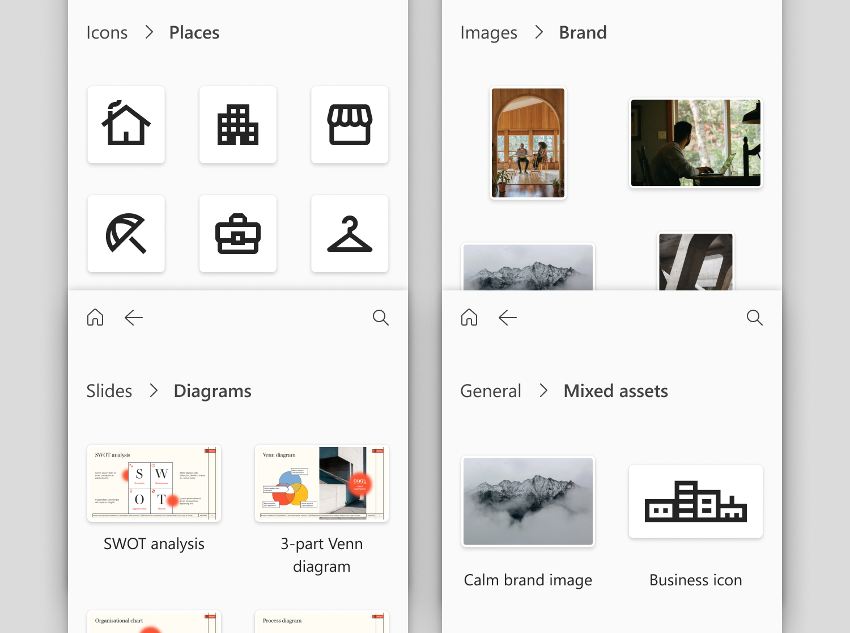The width and height of the screenshot is (850, 633).
Task: Select the clothes hanger icon in Places
Action: pyautogui.click(x=350, y=234)
